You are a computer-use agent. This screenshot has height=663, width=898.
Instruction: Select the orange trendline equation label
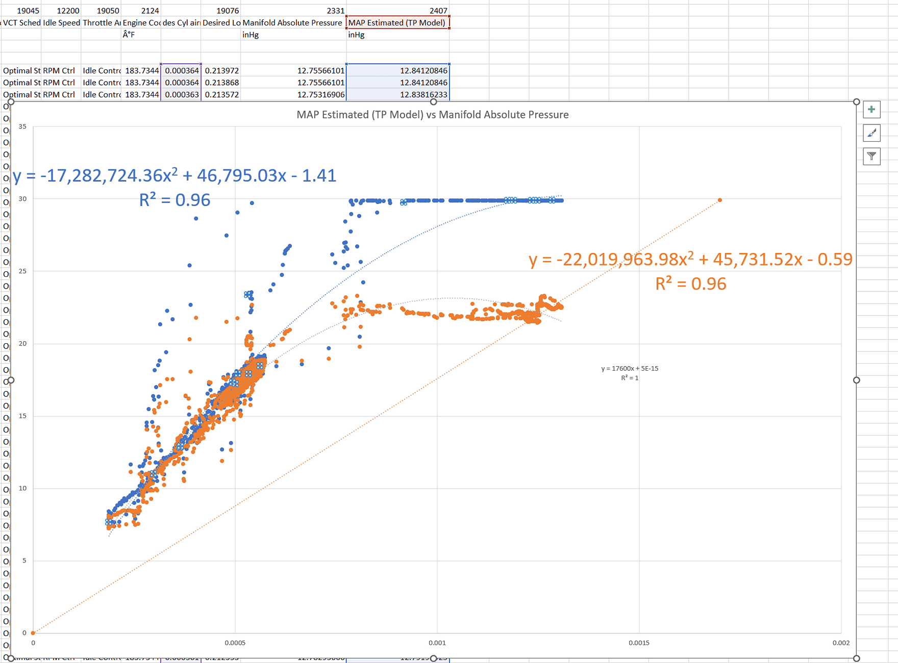click(x=690, y=271)
